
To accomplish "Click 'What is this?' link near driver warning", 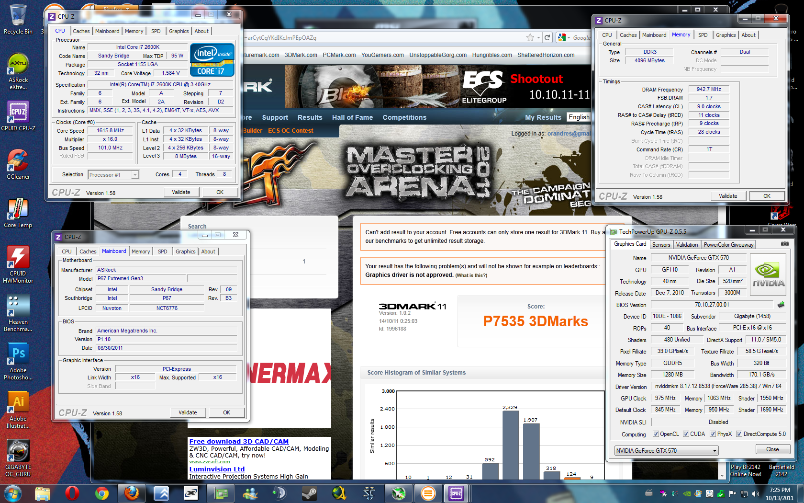I will [x=471, y=275].
